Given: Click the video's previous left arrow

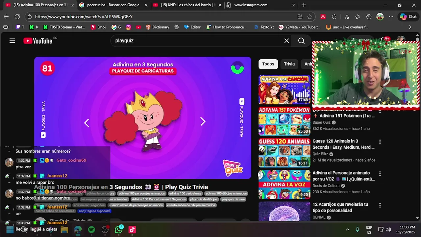Looking at the screenshot, I should coord(87,123).
